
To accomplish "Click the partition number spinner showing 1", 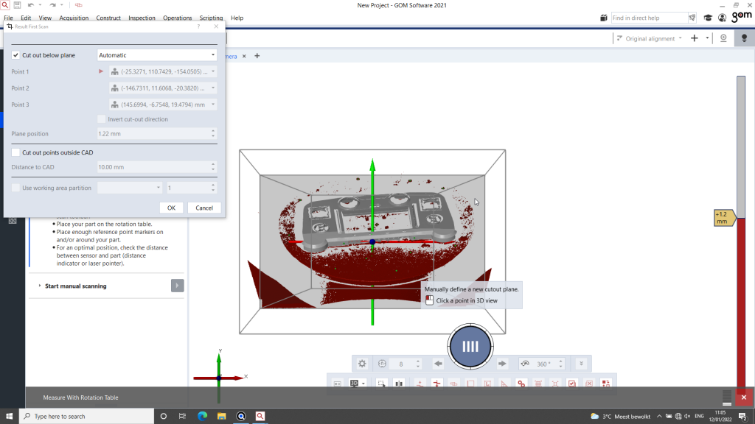I will [191, 188].
